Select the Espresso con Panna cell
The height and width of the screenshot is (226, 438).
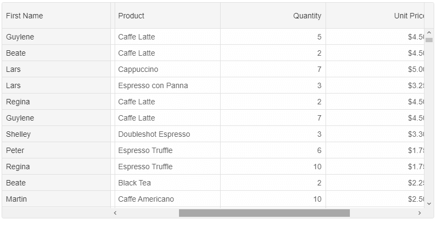click(x=168, y=85)
